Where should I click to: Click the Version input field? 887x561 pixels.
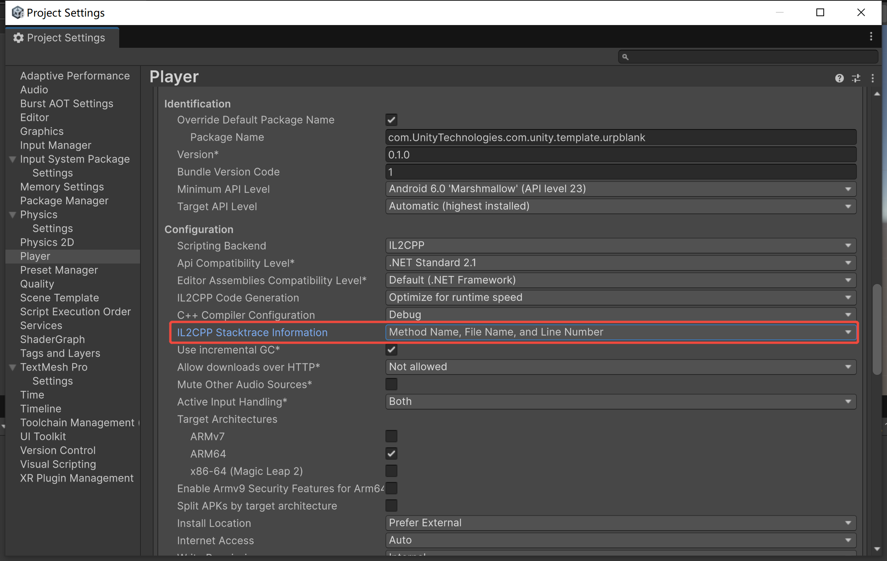click(x=621, y=155)
